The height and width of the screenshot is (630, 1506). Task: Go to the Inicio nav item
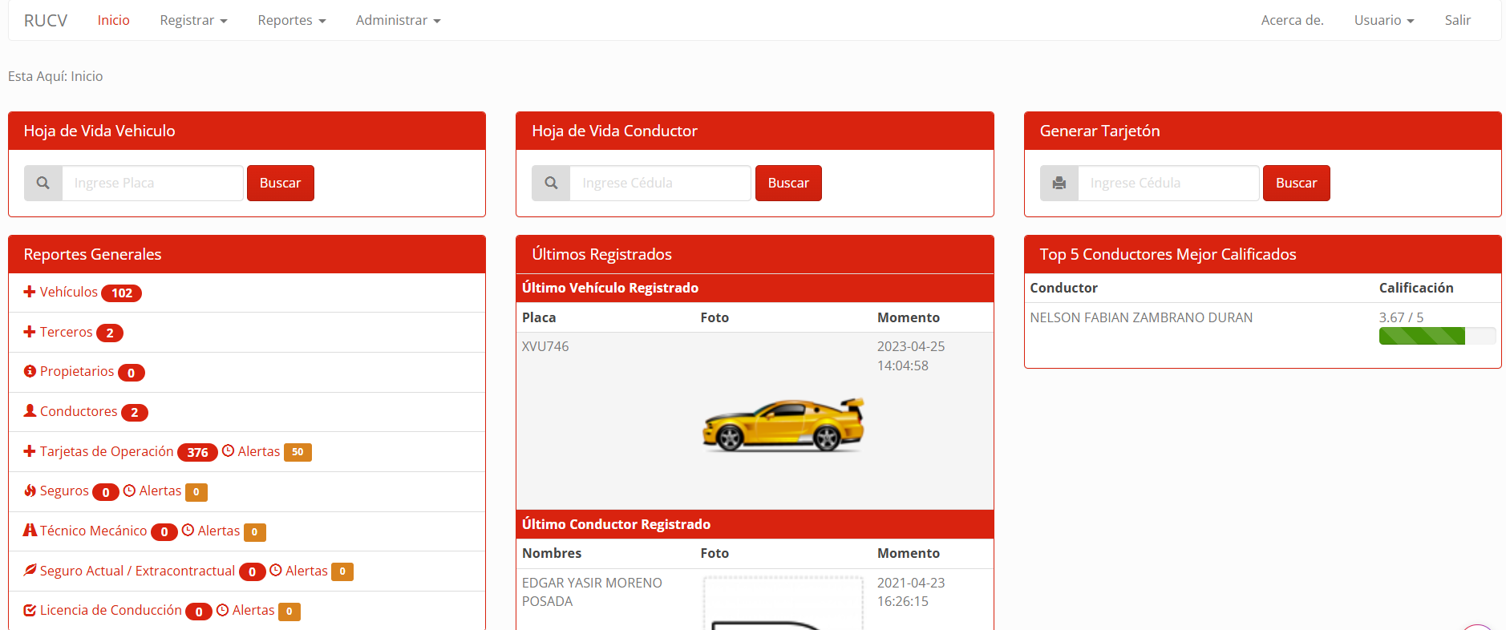(x=113, y=20)
